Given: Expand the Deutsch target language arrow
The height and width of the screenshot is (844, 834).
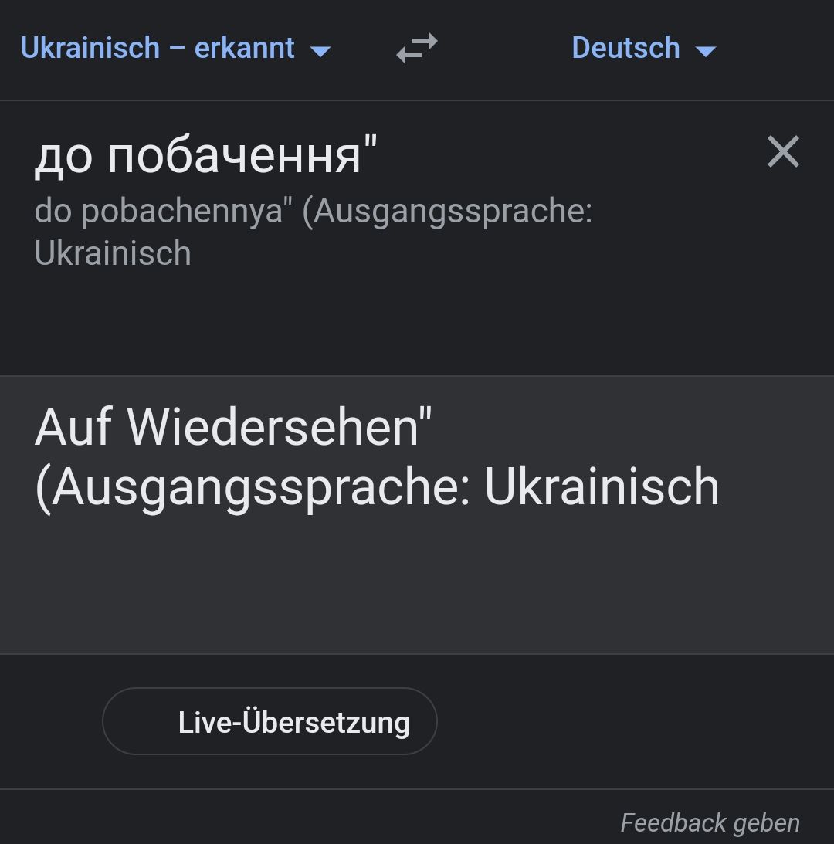Looking at the screenshot, I should 705,51.
